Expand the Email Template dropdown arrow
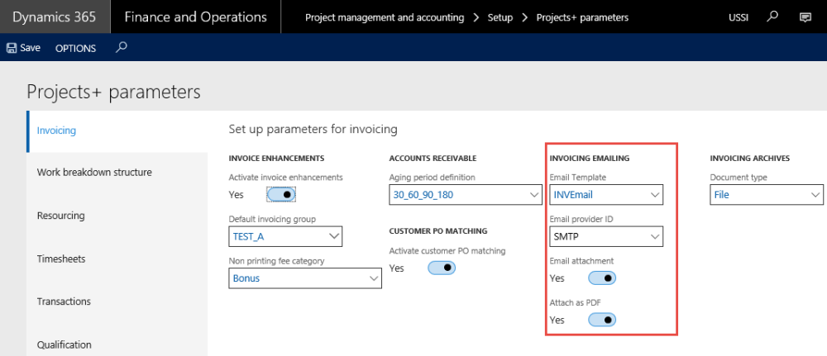 (x=654, y=195)
